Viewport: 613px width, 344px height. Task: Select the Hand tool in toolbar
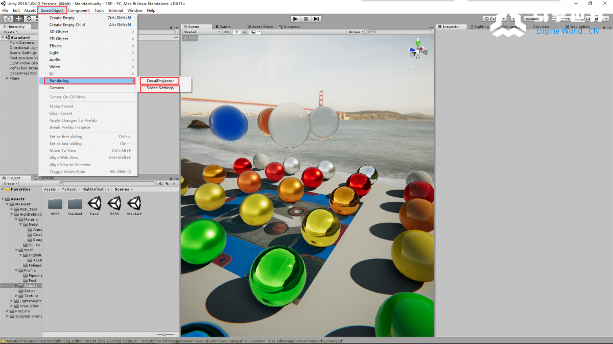(x=8, y=19)
